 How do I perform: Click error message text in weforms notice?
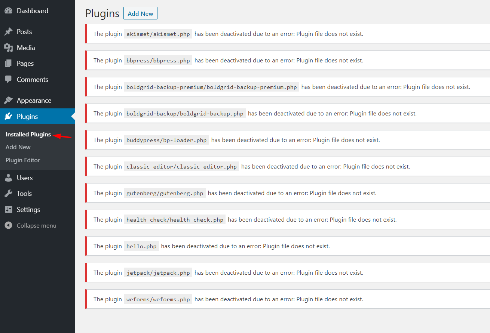279,299
